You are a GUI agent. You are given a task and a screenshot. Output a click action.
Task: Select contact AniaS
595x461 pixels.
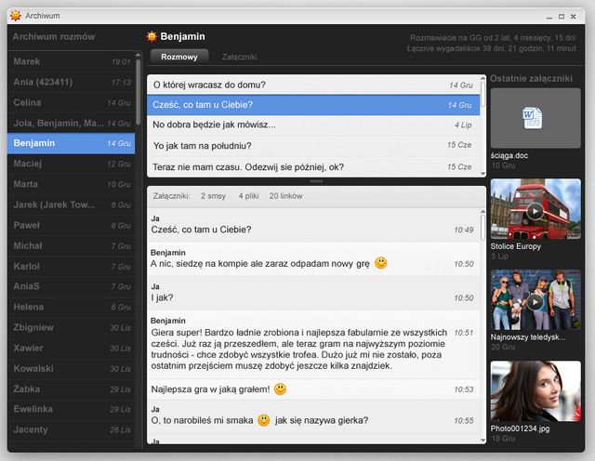click(72, 286)
